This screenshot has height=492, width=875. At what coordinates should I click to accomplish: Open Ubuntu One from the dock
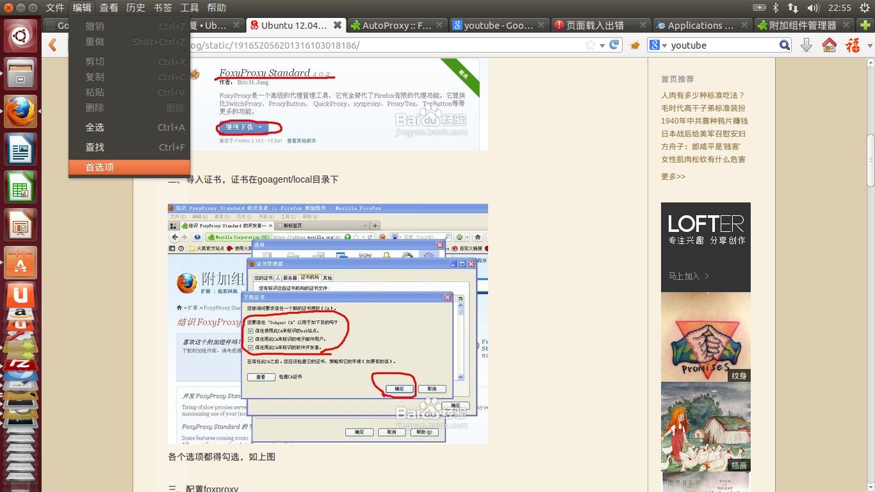point(20,295)
